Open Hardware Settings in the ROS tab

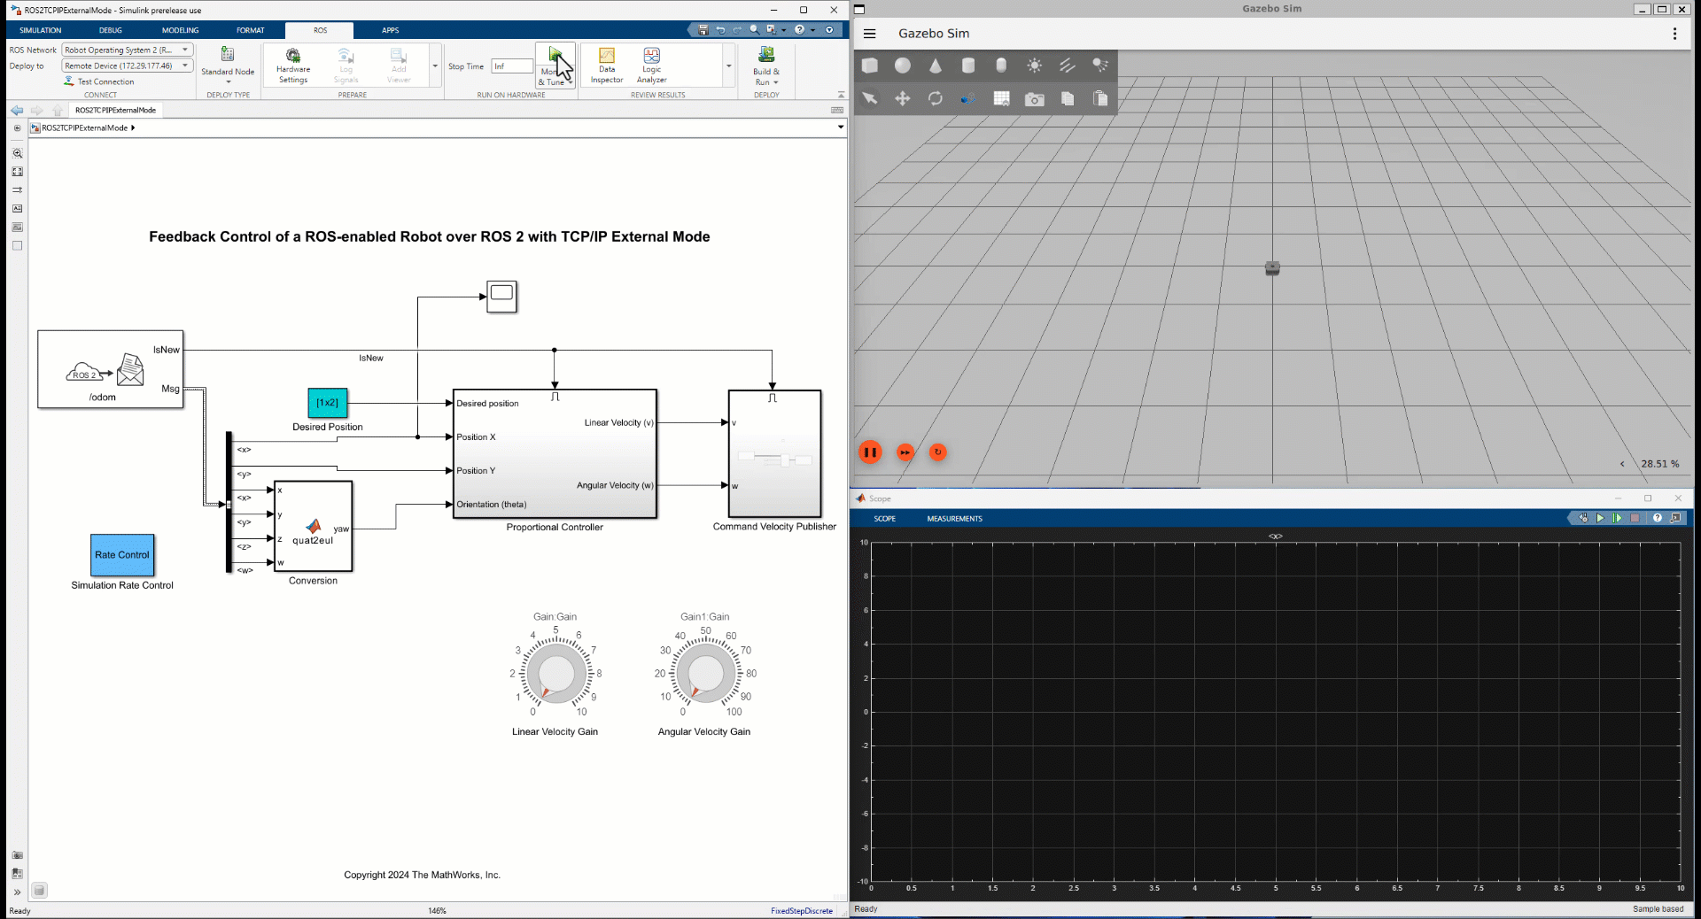(293, 66)
